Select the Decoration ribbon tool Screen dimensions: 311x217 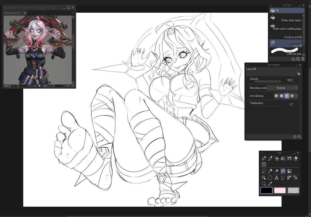(289, 158)
